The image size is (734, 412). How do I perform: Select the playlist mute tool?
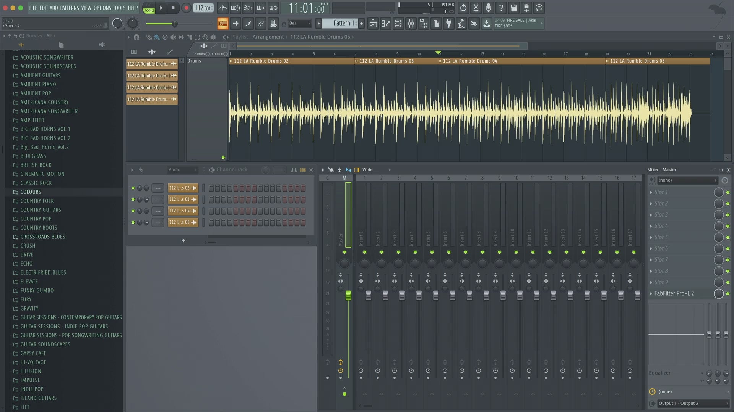coord(173,37)
